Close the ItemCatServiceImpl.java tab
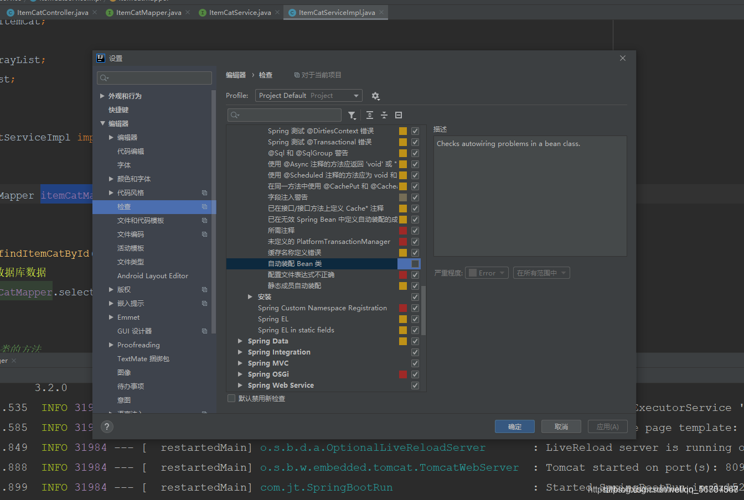744x500 pixels. [x=381, y=12]
